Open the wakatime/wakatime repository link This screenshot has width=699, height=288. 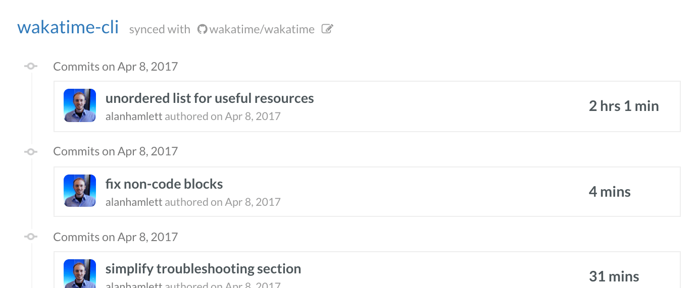pos(262,29)
